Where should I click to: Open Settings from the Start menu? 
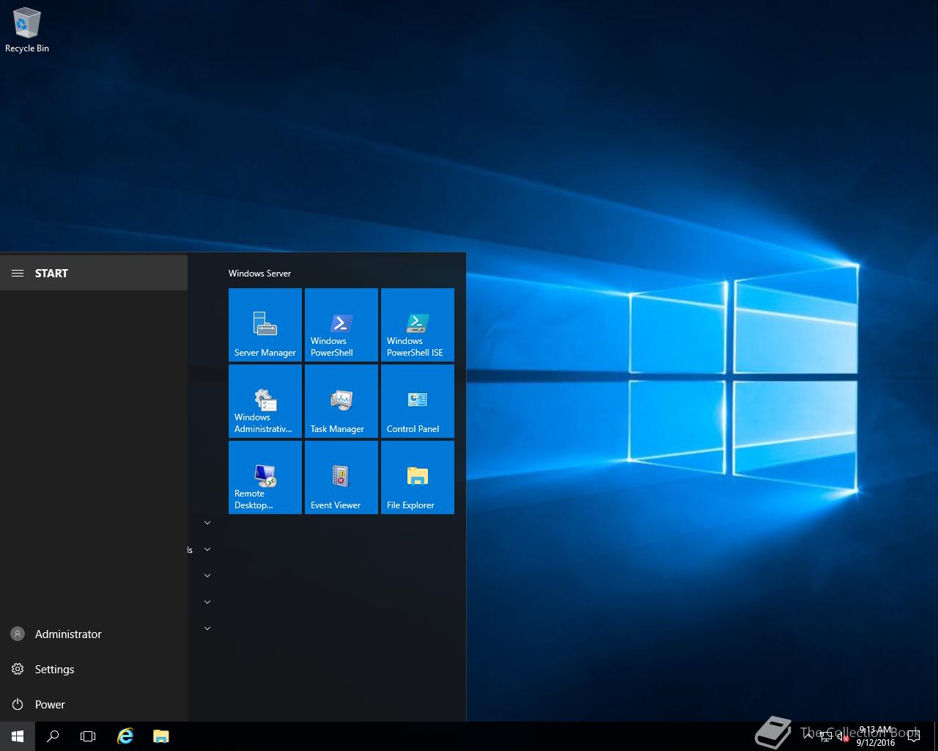click(x=94, y=669)
